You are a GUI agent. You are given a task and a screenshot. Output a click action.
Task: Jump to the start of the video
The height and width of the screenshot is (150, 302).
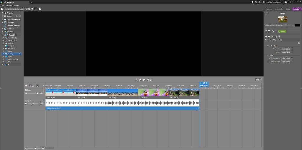[x=137, y=80]
